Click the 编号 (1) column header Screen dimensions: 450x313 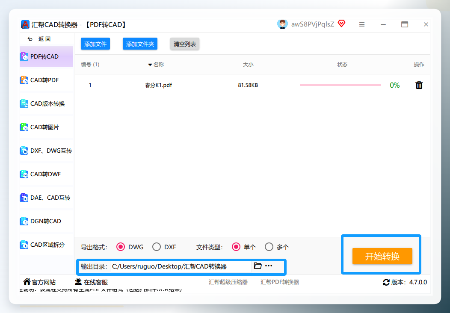[90, 65]
